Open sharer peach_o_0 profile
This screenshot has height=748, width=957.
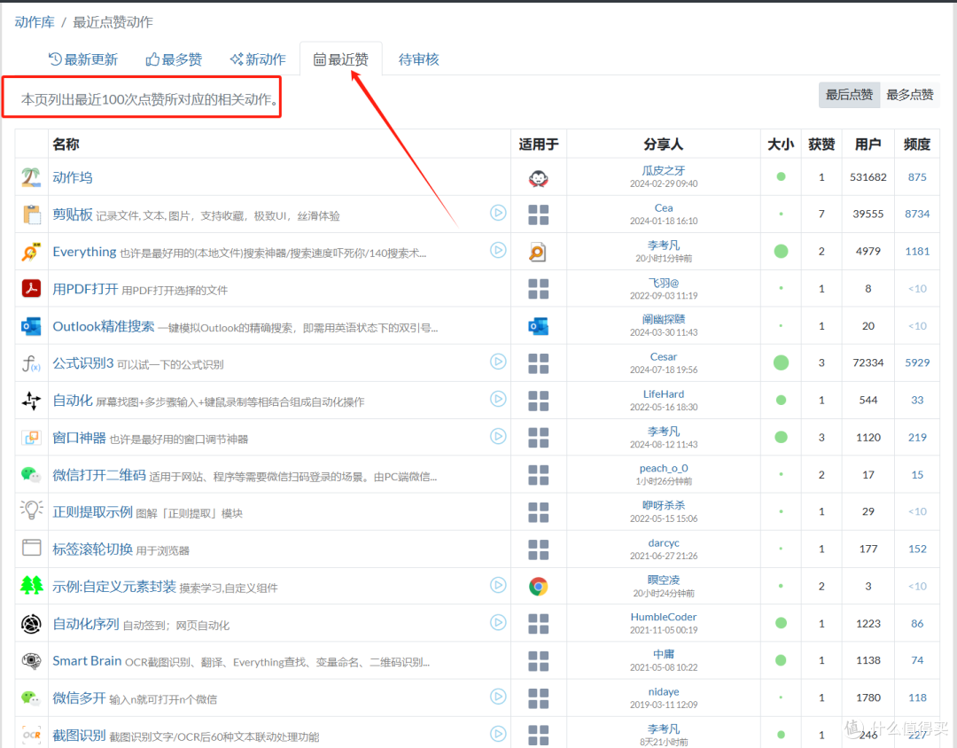click(664, 468)
